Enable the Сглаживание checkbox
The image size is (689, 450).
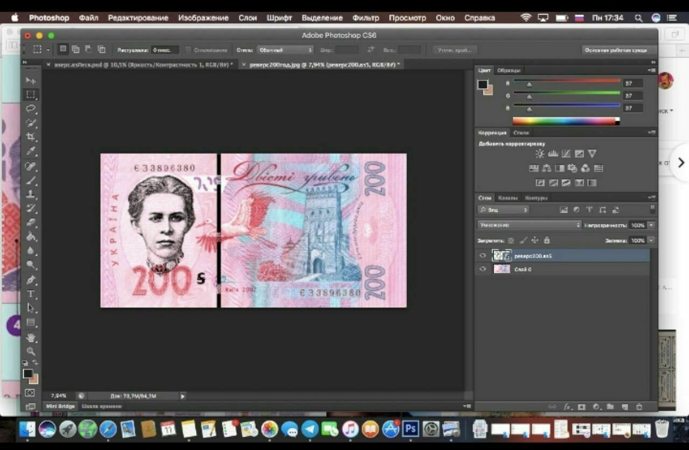[188, 50]
